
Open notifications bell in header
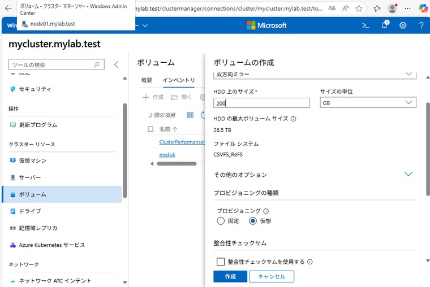coord(385,25)
